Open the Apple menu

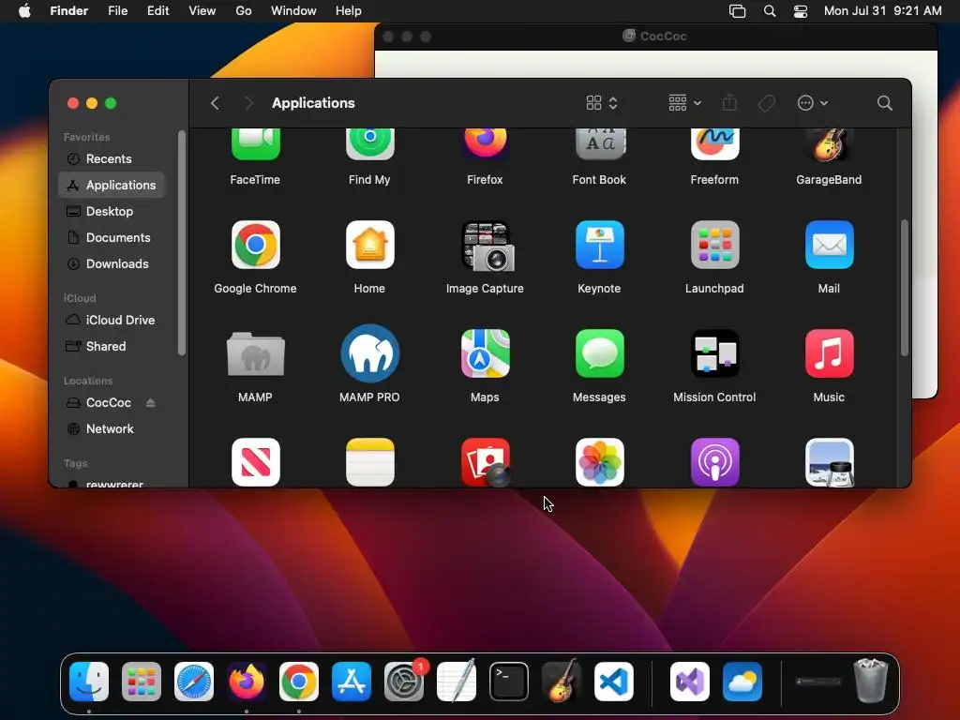click(x=24, y=11)
